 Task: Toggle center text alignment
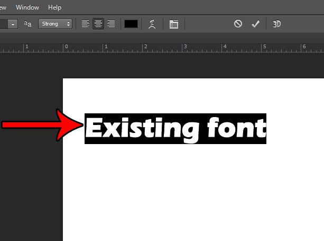click(98, 24)
